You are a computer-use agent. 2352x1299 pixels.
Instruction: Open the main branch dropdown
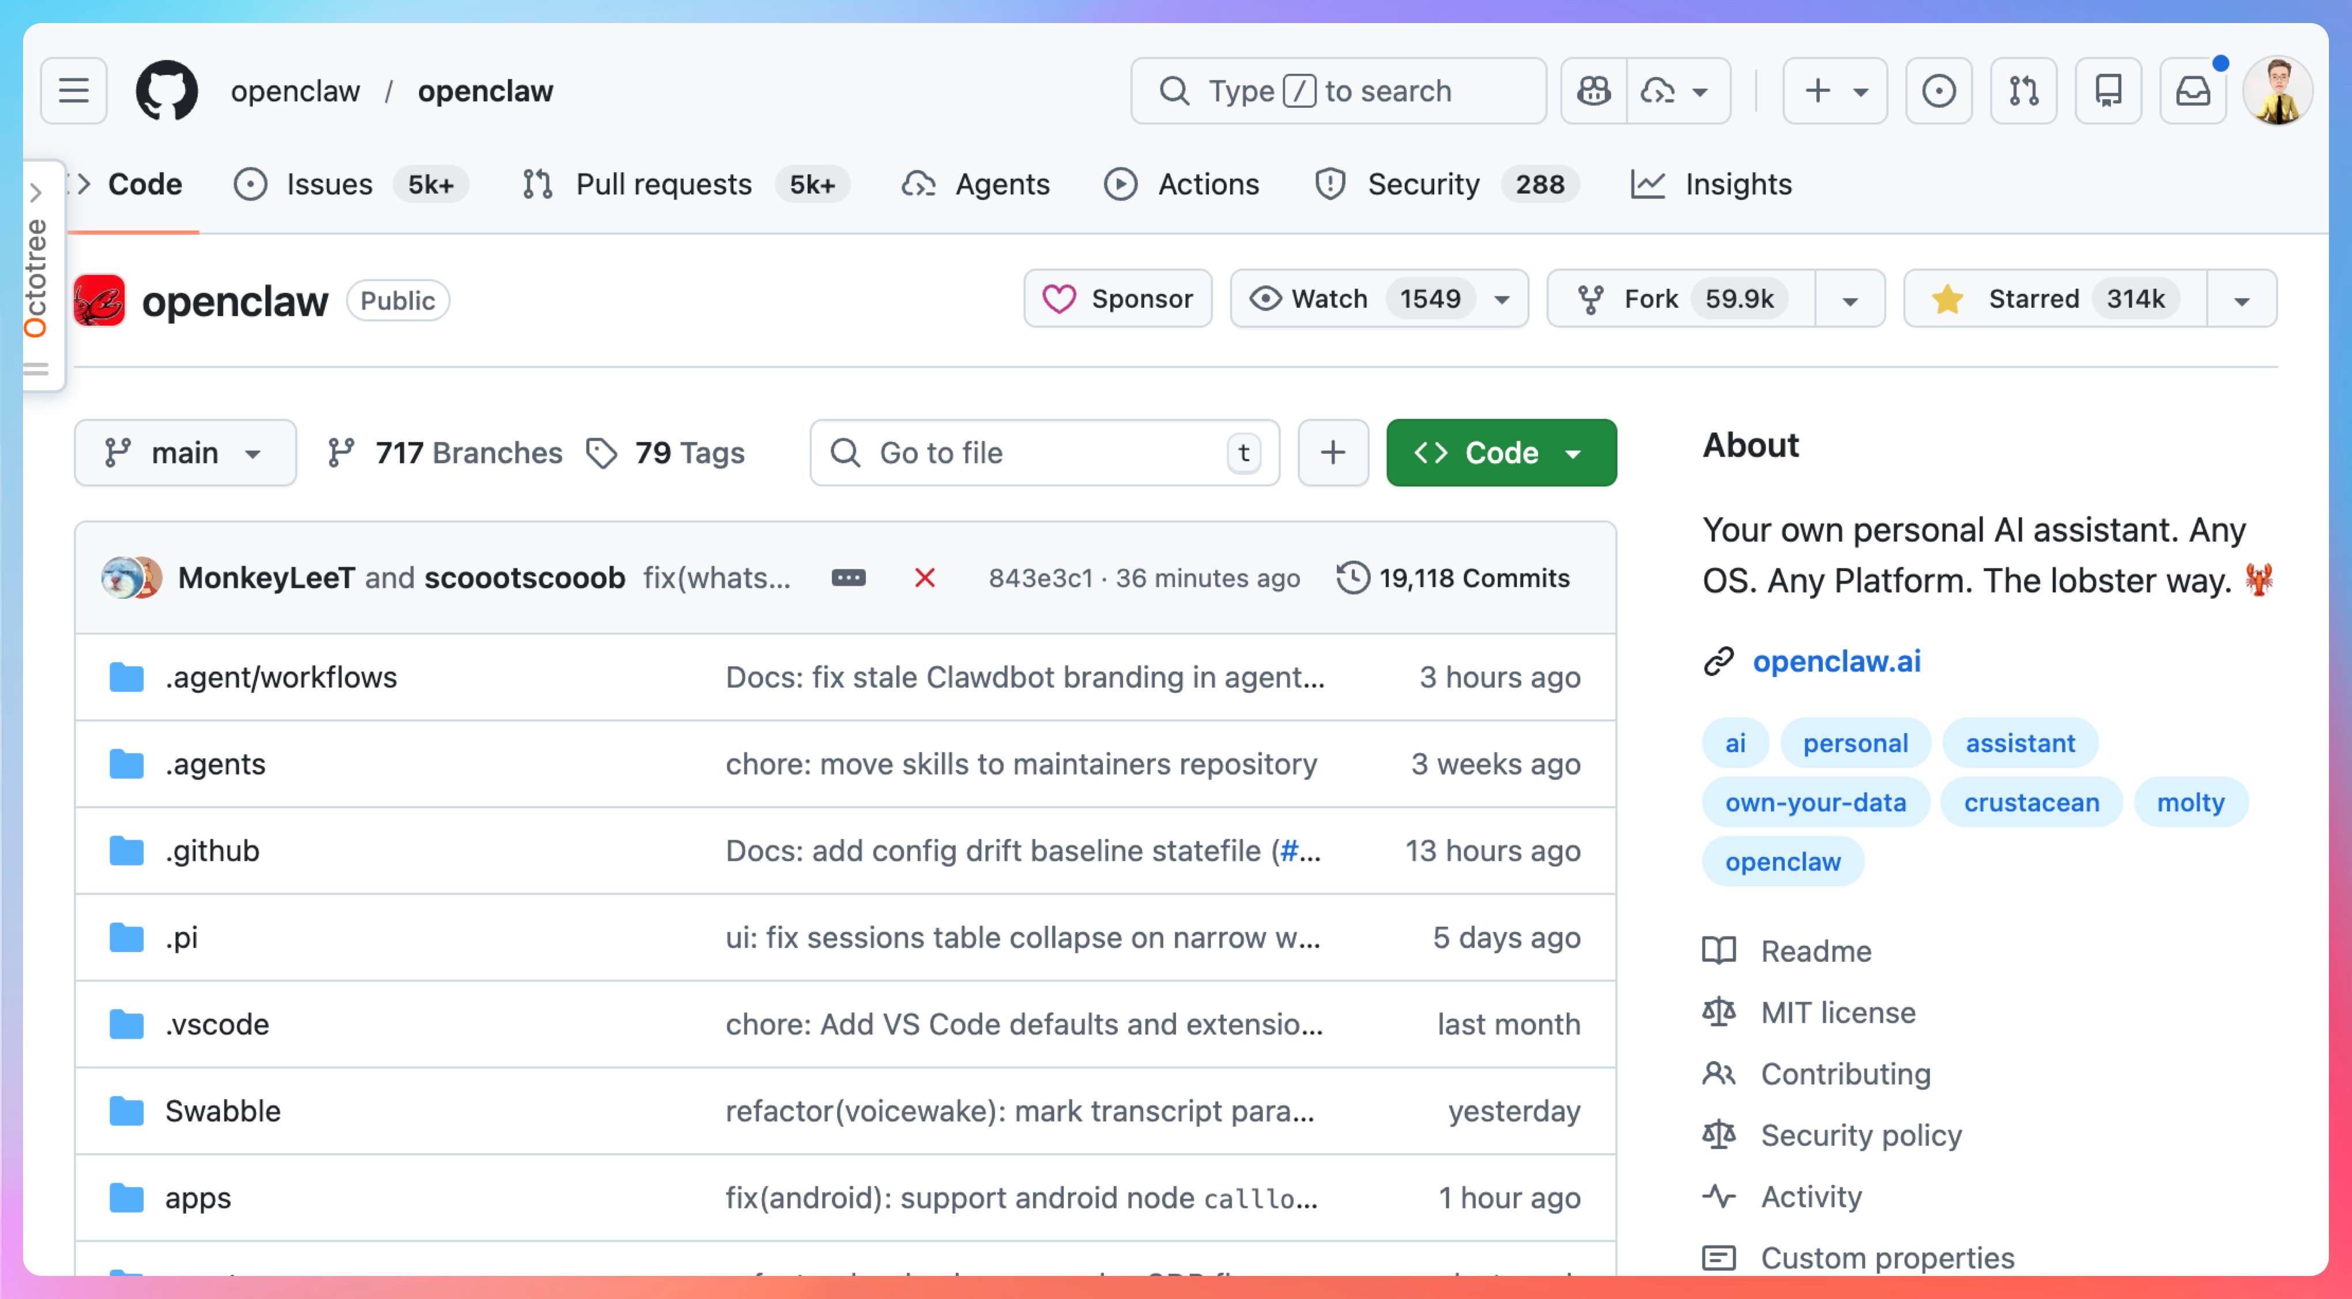click(184, 453)
